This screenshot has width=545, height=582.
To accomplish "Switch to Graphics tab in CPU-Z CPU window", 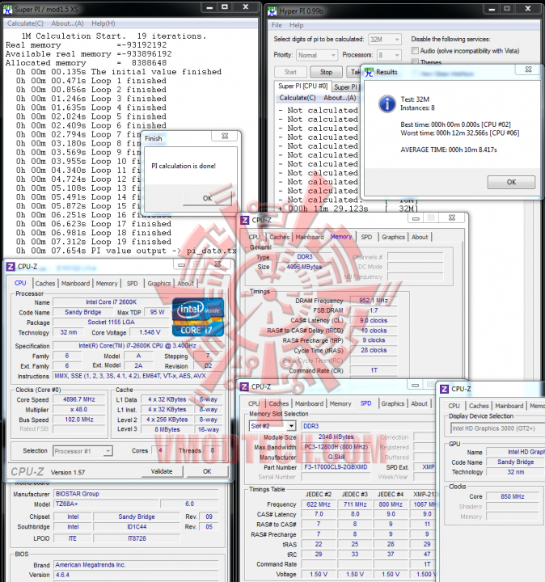I will [159, 283].
